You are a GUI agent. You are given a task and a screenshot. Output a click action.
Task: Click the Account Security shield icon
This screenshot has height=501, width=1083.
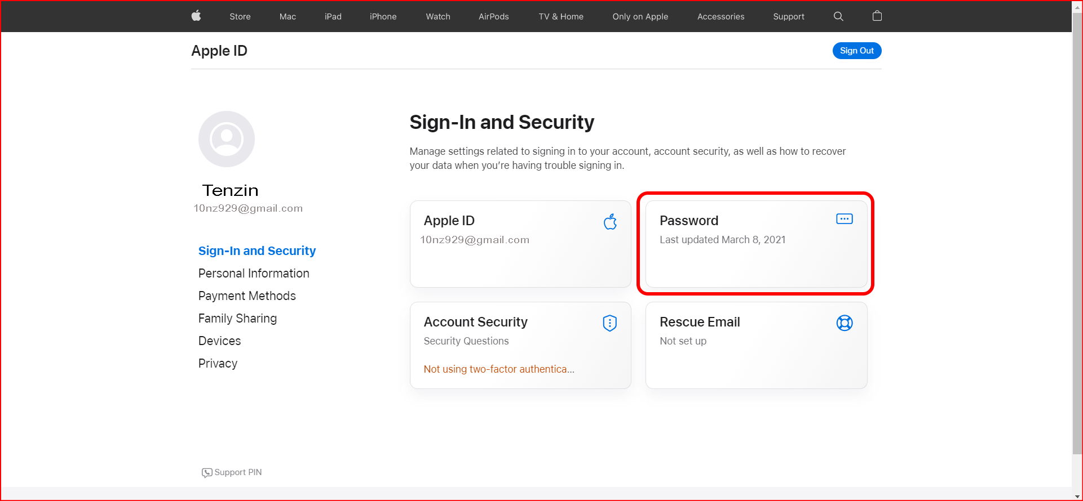609,323
